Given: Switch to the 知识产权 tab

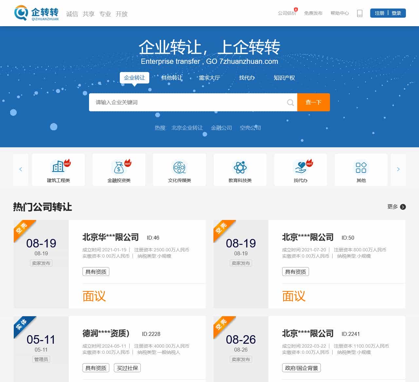Looking at the screenshot, I should 284,78.
